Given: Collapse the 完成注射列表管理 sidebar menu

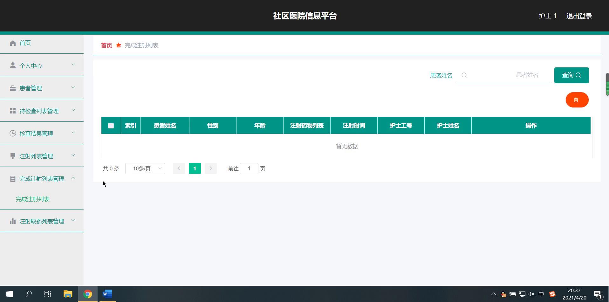Looking at the screenshot, I should (x=42, y=179).
